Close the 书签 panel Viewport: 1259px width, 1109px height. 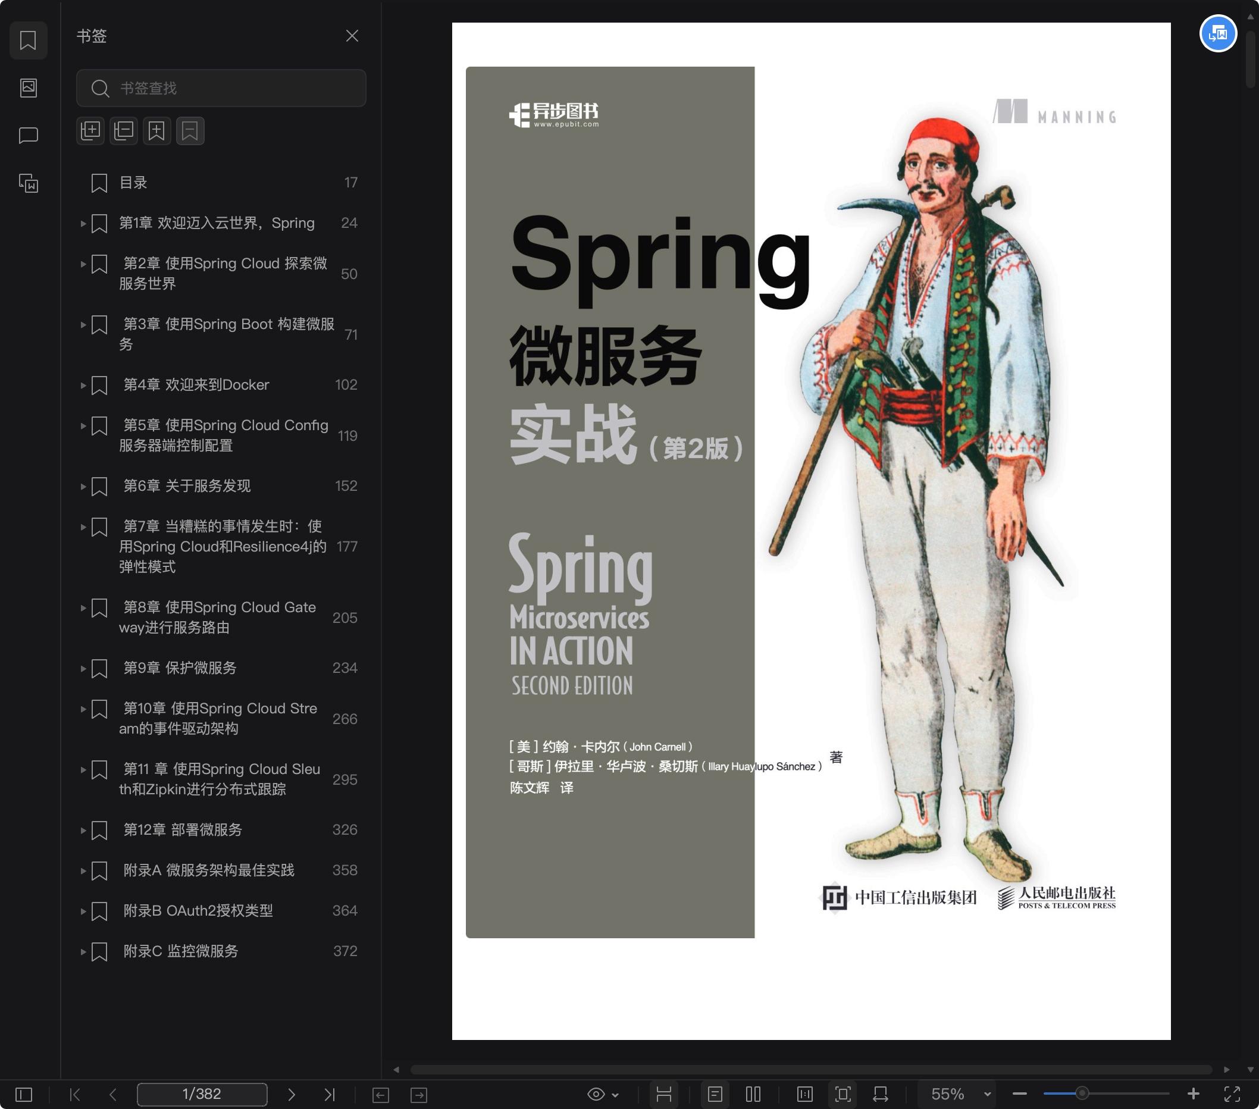[352, 36]
